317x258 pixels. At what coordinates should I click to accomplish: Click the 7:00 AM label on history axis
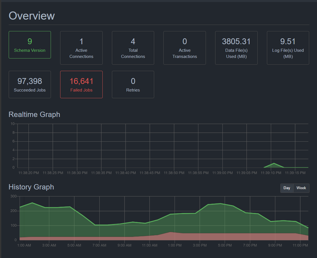pyautogui.click(x=99, y=245)
